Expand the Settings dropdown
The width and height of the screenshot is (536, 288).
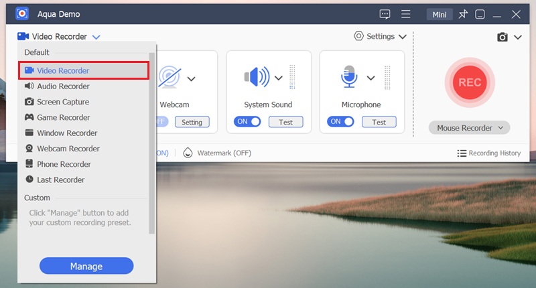[380, 37]
